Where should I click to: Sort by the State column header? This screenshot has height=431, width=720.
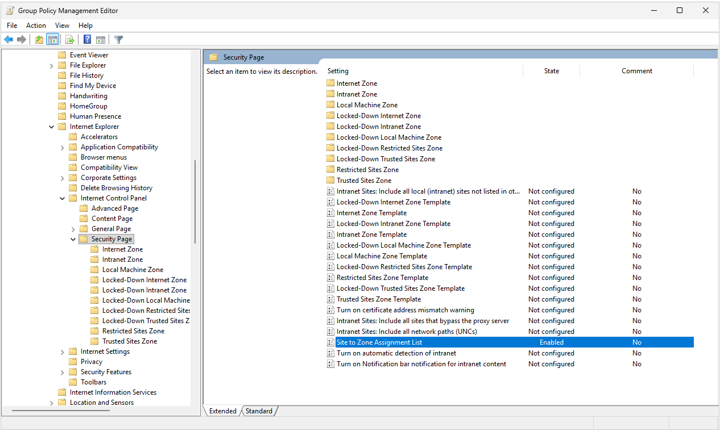552,71
